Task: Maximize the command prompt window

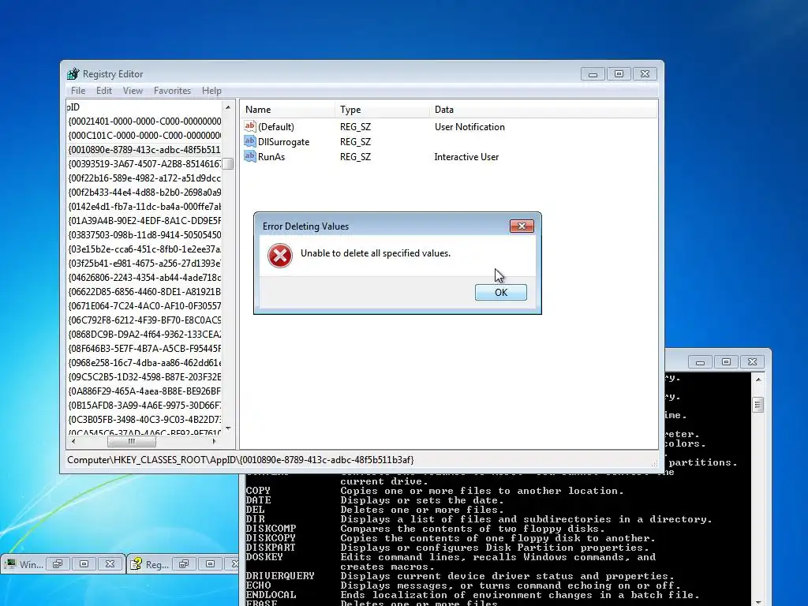Action: coord(726,362)
